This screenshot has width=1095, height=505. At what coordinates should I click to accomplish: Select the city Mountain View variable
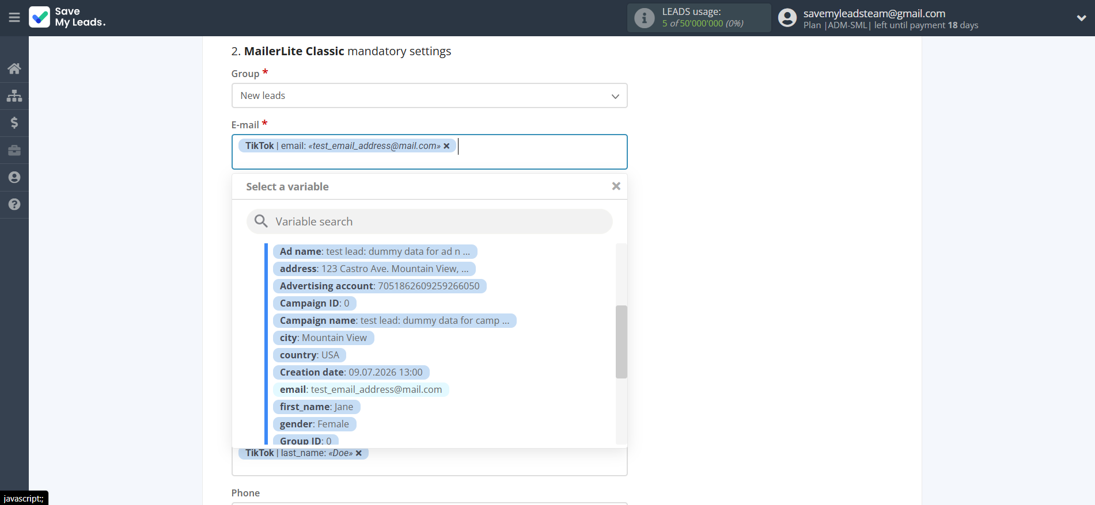tap(323, 338)
